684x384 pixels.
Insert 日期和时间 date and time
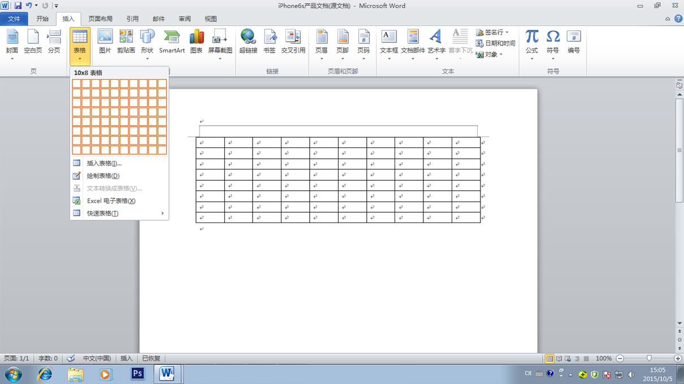point(496,43)
